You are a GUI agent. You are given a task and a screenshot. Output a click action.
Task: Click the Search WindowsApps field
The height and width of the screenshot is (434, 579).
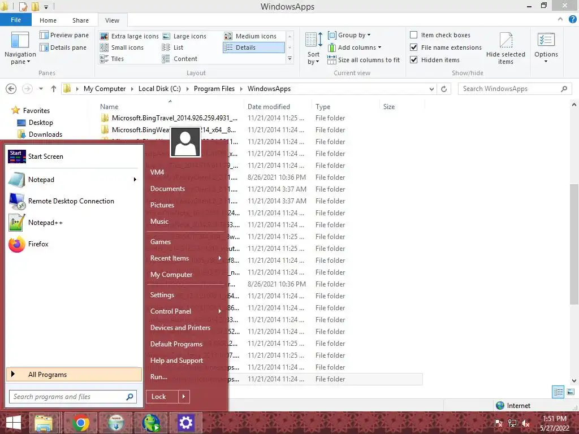point(515,89)
